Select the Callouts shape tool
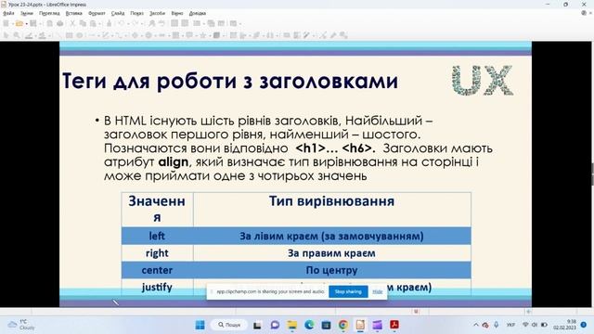Screen dimensions: 594x334 (189, 35)
